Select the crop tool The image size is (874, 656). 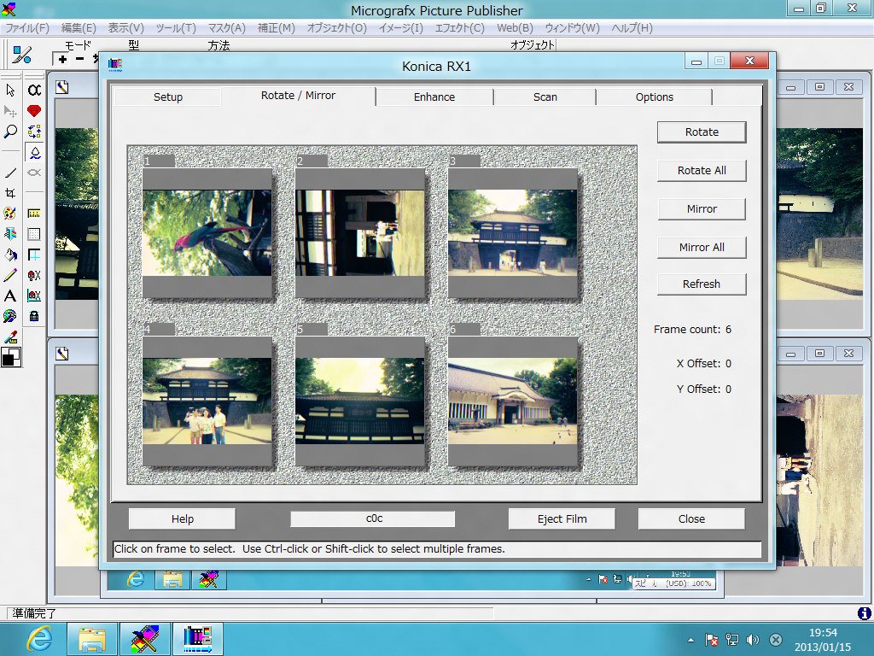tap(10, 193)
